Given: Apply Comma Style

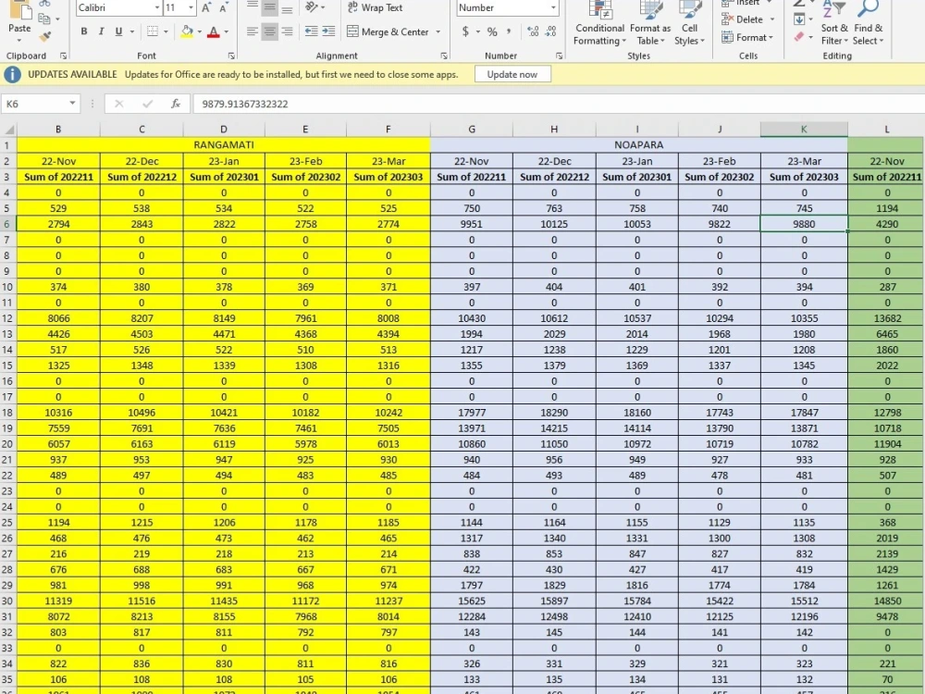Looking at the screenshot, I should [x=509, y=31].
